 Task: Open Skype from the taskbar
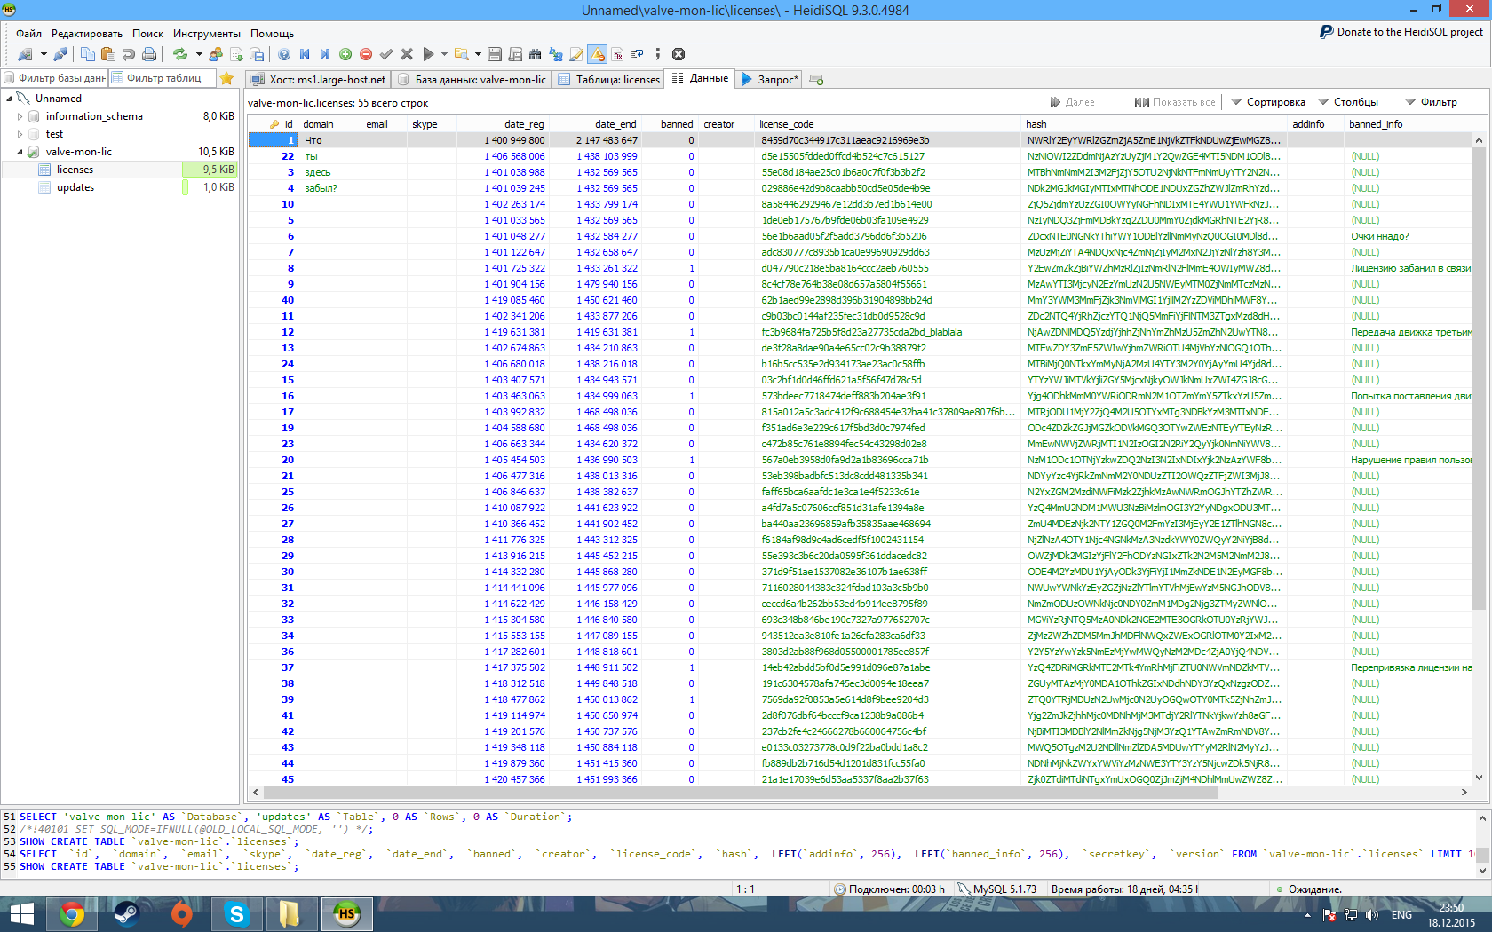[236, 914]
